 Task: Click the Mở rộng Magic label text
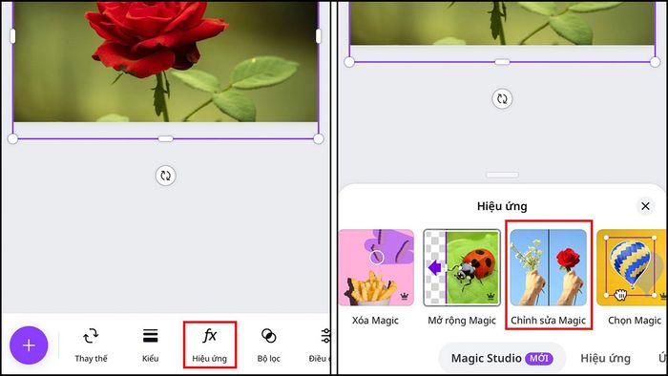pyautogui.click(x=462, y=321)
